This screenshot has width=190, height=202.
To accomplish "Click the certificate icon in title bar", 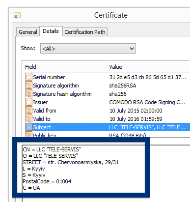I will [17, 16].
